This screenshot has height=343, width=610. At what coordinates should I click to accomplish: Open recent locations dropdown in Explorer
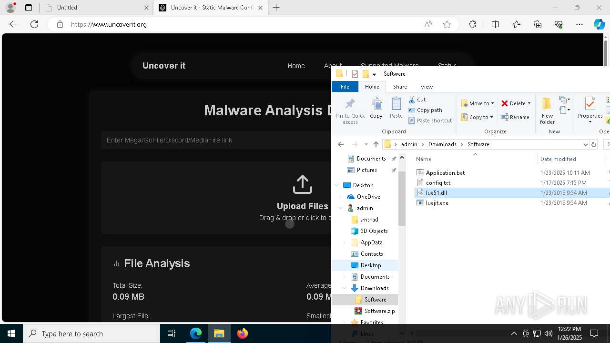click(x=366, y=144)
